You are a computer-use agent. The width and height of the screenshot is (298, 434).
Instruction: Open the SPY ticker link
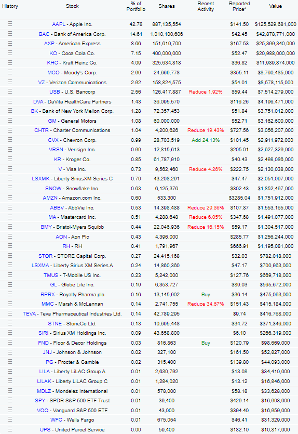click(40, 401)
